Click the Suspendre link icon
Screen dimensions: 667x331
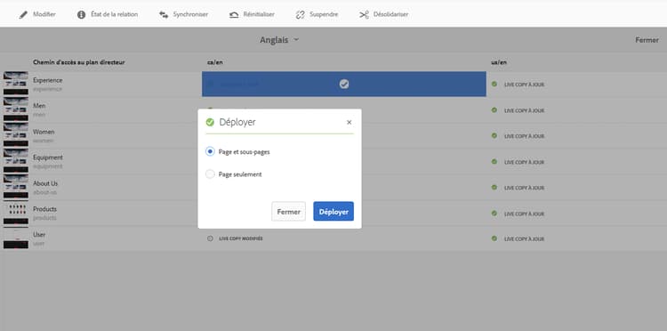301,14
